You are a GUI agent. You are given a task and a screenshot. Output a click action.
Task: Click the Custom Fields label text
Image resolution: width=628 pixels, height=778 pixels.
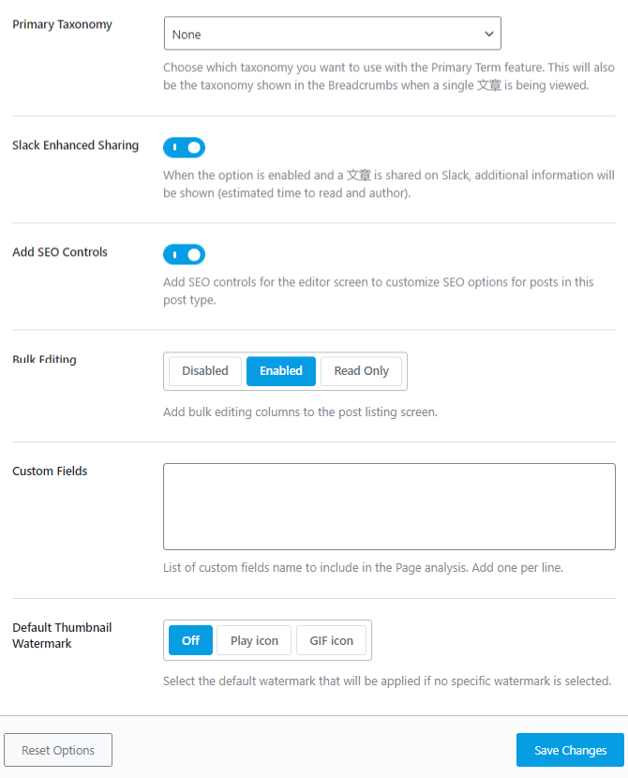point(50,471)
